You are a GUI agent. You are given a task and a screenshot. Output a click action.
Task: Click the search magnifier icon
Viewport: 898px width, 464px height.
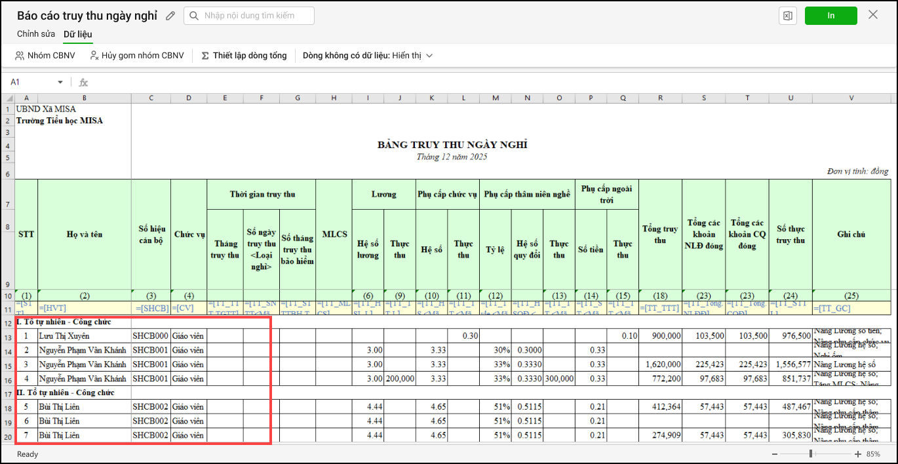(194, 16)
